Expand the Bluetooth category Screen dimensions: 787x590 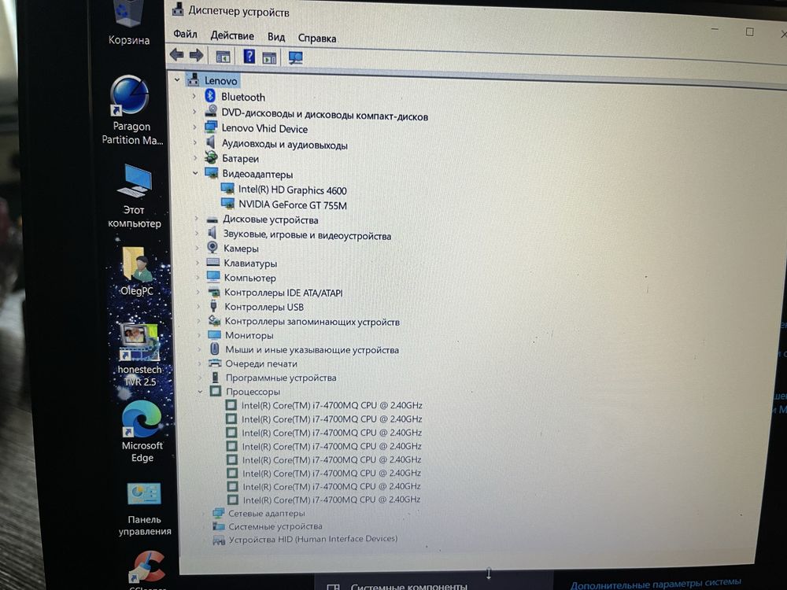[194, 95]
